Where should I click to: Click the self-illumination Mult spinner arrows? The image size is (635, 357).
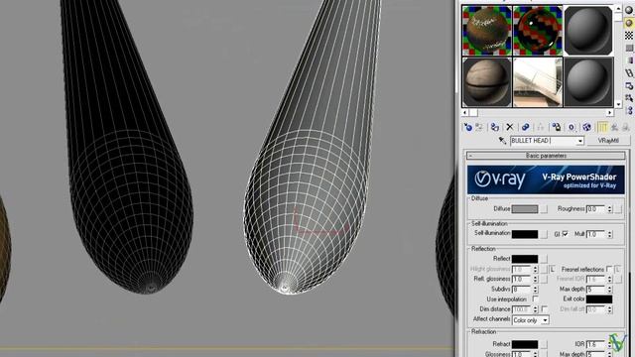click(x=609, y=234)
